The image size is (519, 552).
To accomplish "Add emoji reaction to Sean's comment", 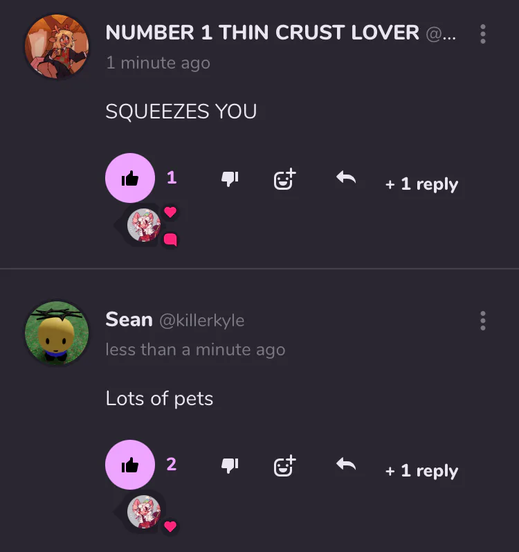I will click(285, 465).
